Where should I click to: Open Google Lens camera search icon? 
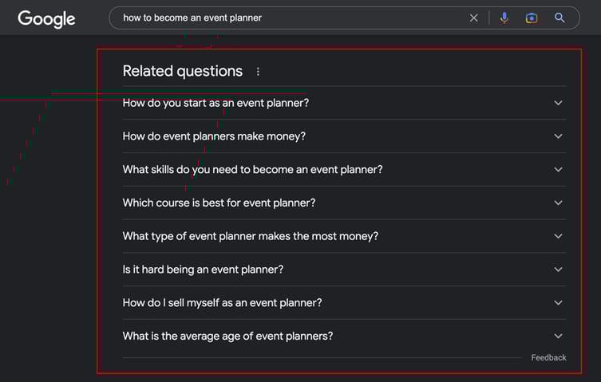pyautogui.click(x=532, y=18)
